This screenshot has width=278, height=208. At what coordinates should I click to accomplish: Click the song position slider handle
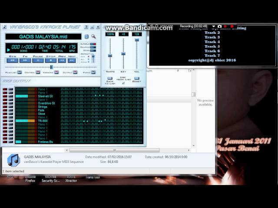[51, 67]
